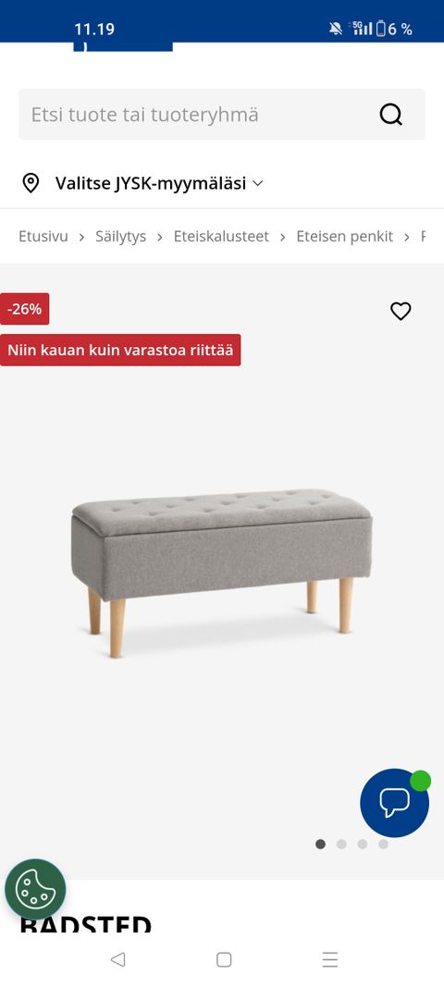Go to Säilytys breadcrumb category

coord(120,237)
